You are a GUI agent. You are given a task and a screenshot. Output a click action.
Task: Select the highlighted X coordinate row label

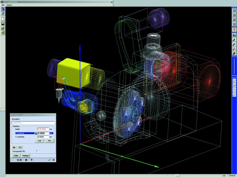[25, 133]
